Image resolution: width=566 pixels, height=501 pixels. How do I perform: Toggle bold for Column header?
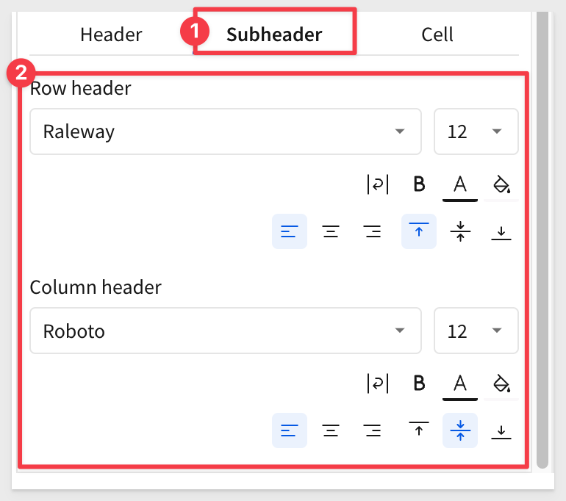[419, 383]
